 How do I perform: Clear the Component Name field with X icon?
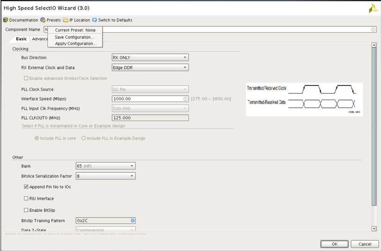pos(373,30)
